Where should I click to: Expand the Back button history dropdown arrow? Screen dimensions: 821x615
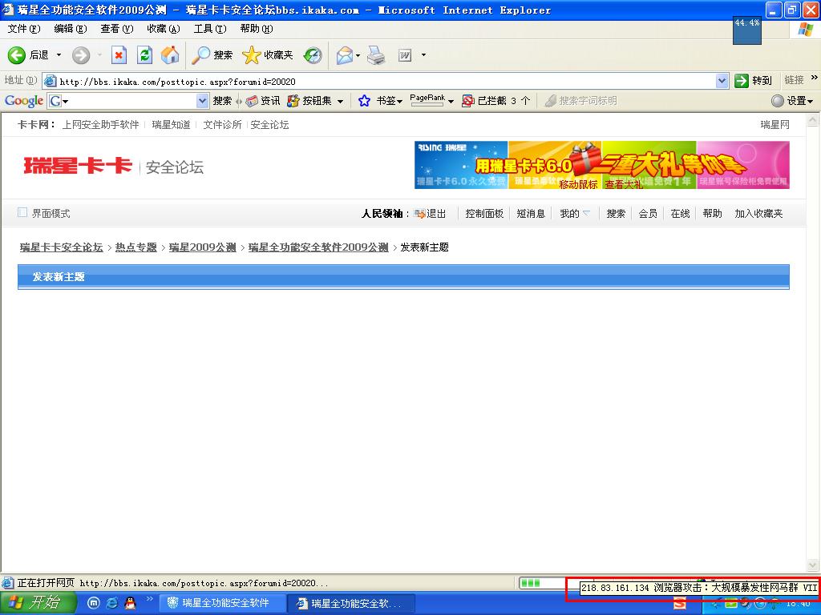tap(59, 55)
